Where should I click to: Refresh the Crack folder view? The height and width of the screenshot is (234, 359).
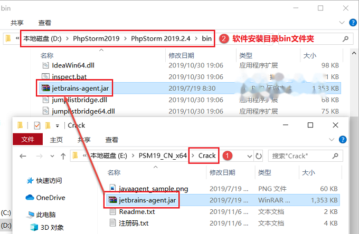(259, 156)
